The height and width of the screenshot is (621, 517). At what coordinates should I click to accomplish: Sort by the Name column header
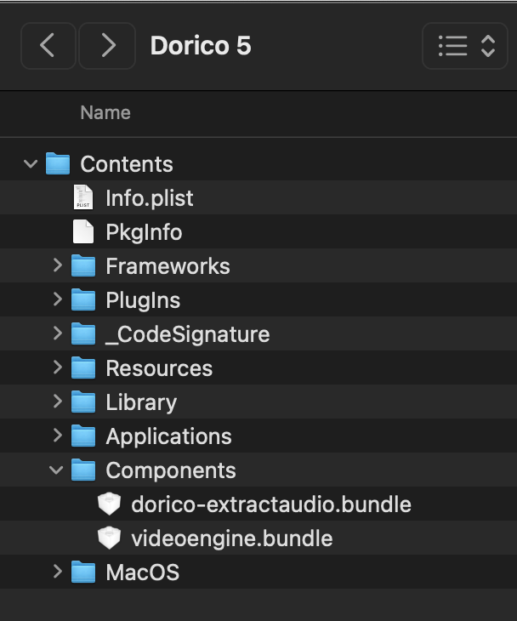[105, 112]
